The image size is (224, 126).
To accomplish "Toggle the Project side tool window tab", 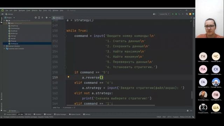I will [1, 20].
